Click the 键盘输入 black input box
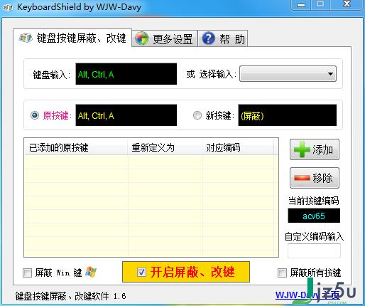This screenshot has width=365, height=306. [x=126, y=74]
